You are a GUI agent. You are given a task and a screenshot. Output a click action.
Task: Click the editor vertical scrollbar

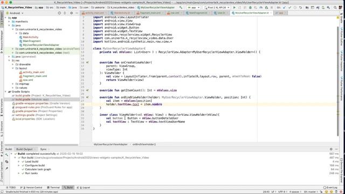click(338, 81)
